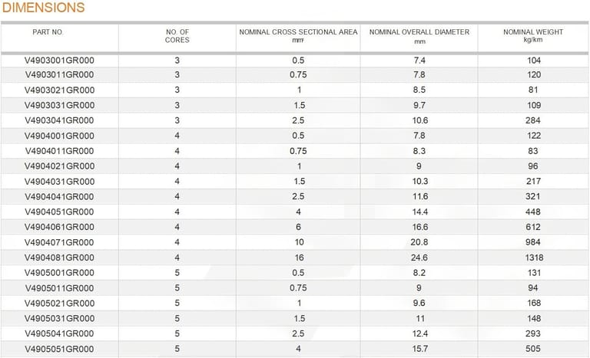Image resolution: width=590 pixels, height=358 pixels.
Task: Select the 20.8 diameter value
Action: point(419,242)
